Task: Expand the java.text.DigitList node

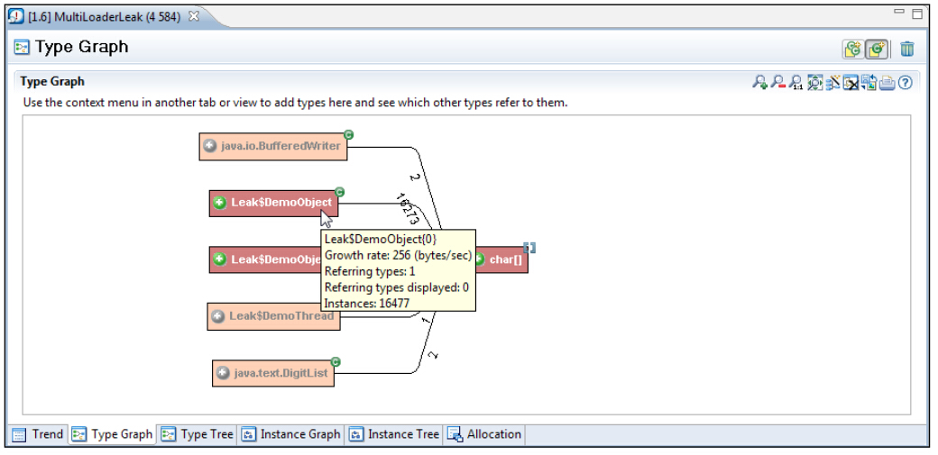Action: [x=223, y=373]
